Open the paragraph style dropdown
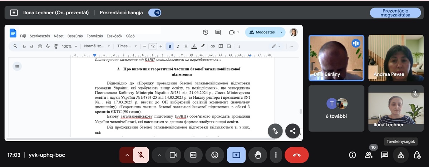This screenshot has width=429, height=167. [x=96, y=46]
